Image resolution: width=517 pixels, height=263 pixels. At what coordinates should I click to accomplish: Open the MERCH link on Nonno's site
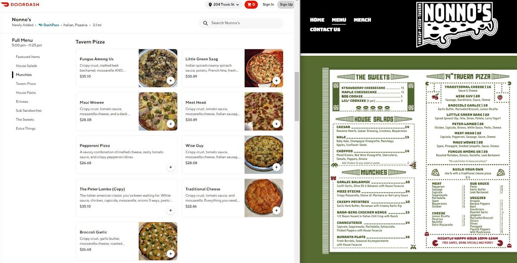coord(362,20)
